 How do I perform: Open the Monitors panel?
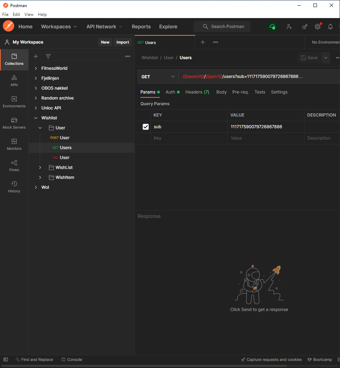coord(14,145)
